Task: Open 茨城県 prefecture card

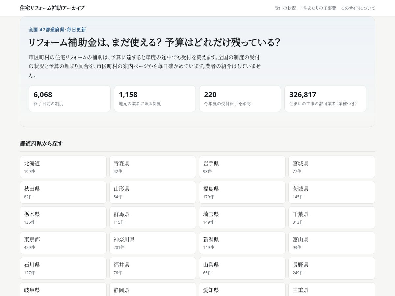Action: coord(332,192)
